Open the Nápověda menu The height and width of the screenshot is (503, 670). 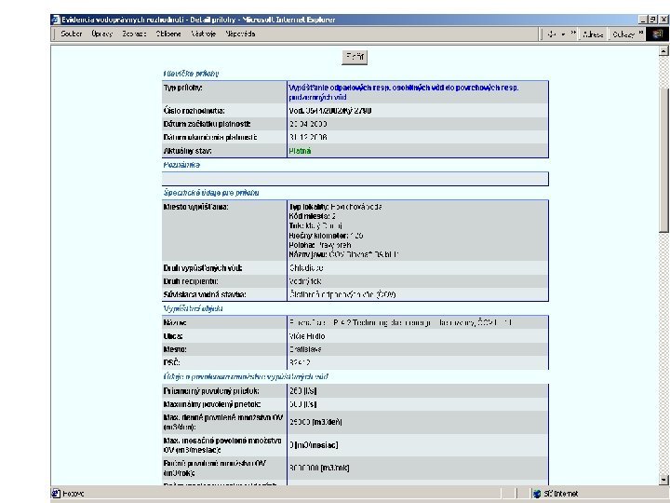pyautogui.click(x=240, y=34)
